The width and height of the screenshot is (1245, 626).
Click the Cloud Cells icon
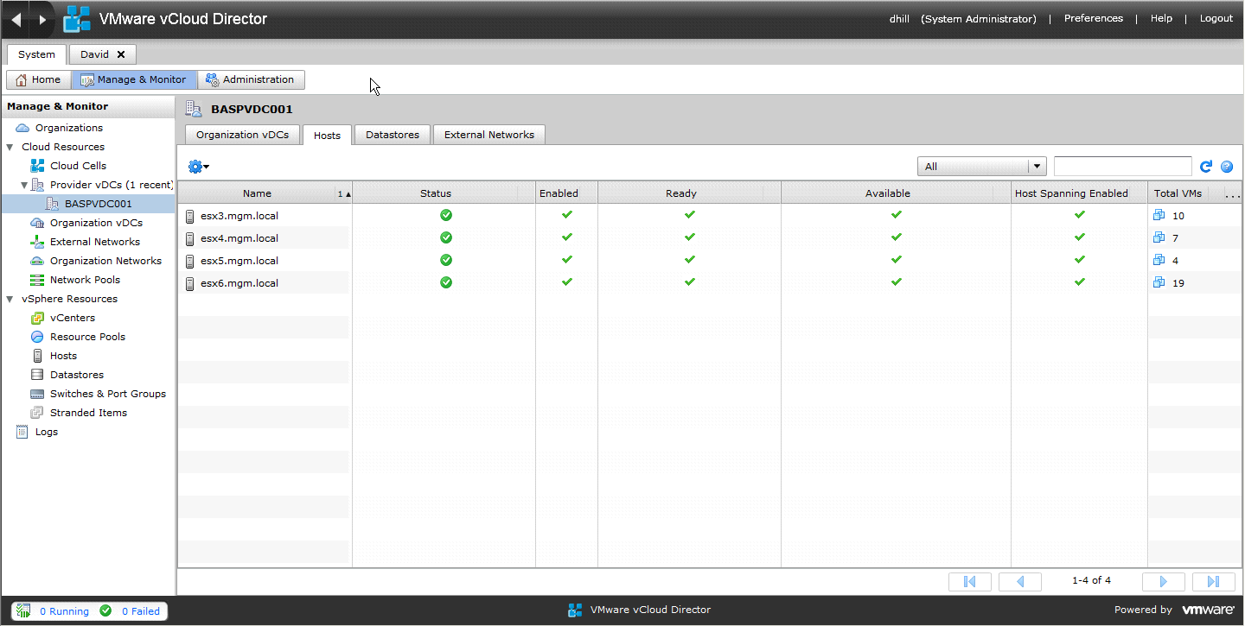pyautogui.click(x=37, y=166)
